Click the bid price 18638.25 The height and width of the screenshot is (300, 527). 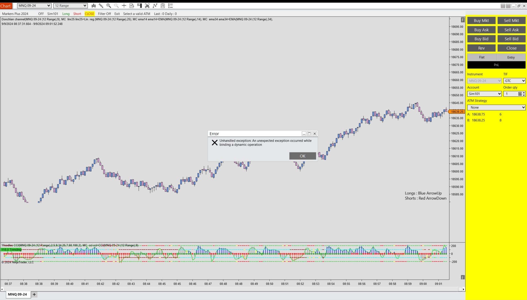click(478, 120)
